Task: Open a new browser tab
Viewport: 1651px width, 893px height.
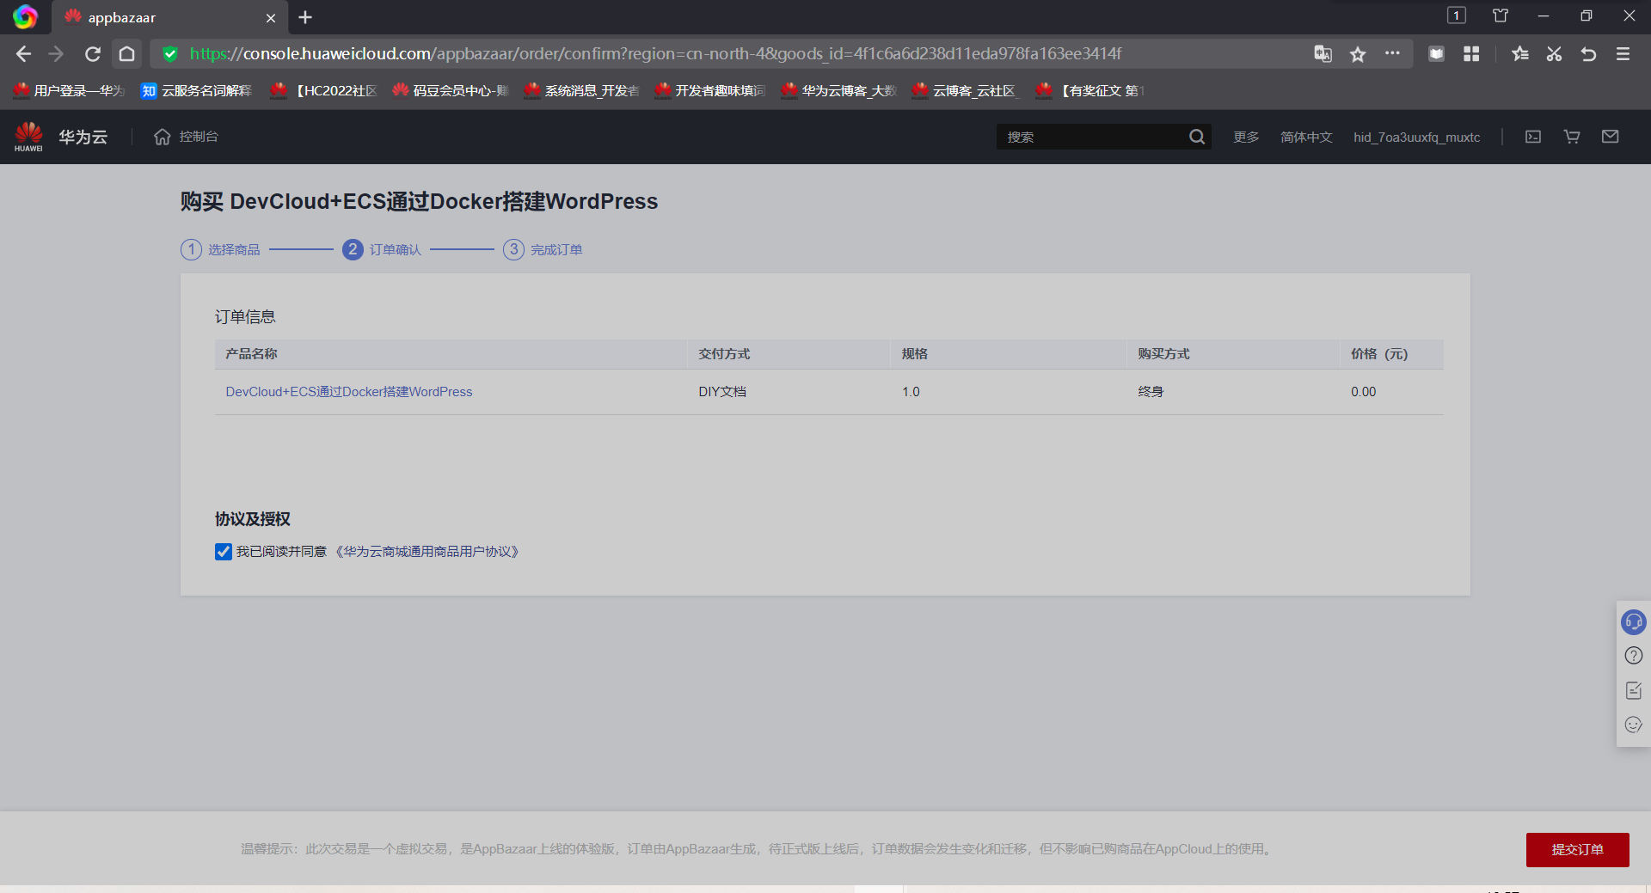Action: [x=305, y=17]
